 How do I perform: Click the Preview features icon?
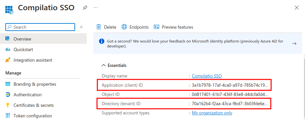coord(156,27)
